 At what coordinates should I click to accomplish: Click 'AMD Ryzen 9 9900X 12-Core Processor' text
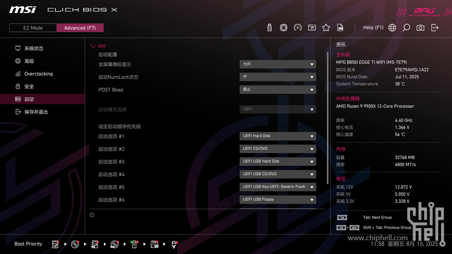tap(375, 106)
